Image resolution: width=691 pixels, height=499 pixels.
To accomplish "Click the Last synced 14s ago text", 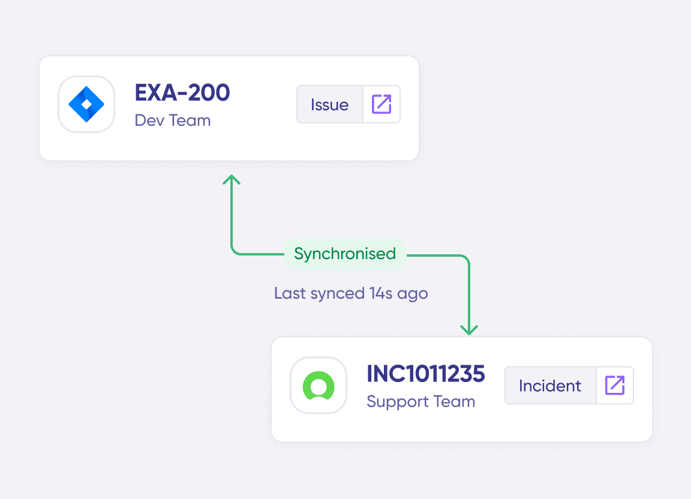I will point(351,293).
